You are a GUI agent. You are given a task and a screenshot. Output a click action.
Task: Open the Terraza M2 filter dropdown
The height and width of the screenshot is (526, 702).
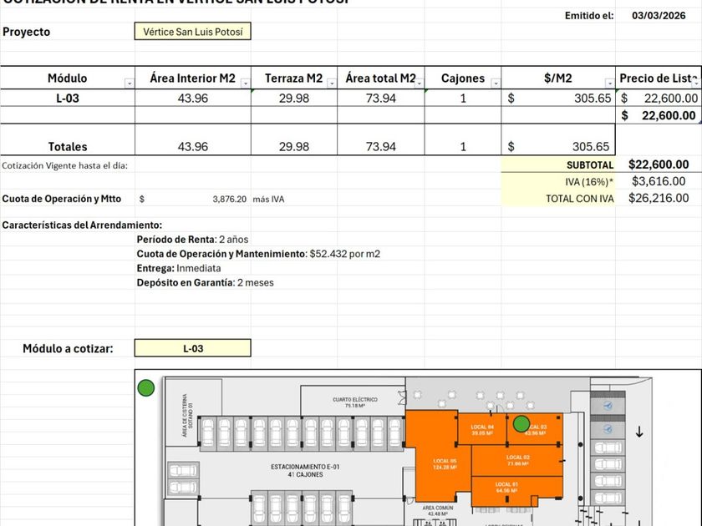[332, 83]
